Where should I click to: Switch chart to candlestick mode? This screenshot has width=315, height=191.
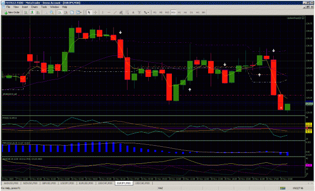[x=32, y=13]
